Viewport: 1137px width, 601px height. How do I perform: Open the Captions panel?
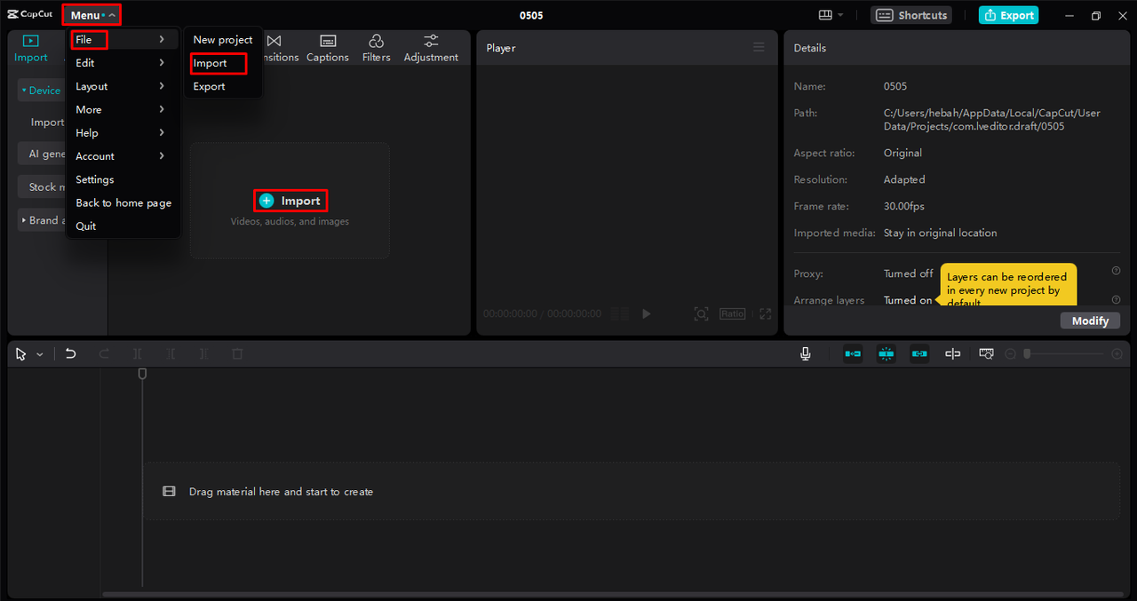[328, 48]
